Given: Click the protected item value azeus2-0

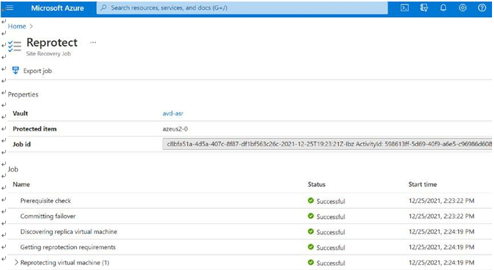Looking at the screenshot, I should click(x=175, y=129).
